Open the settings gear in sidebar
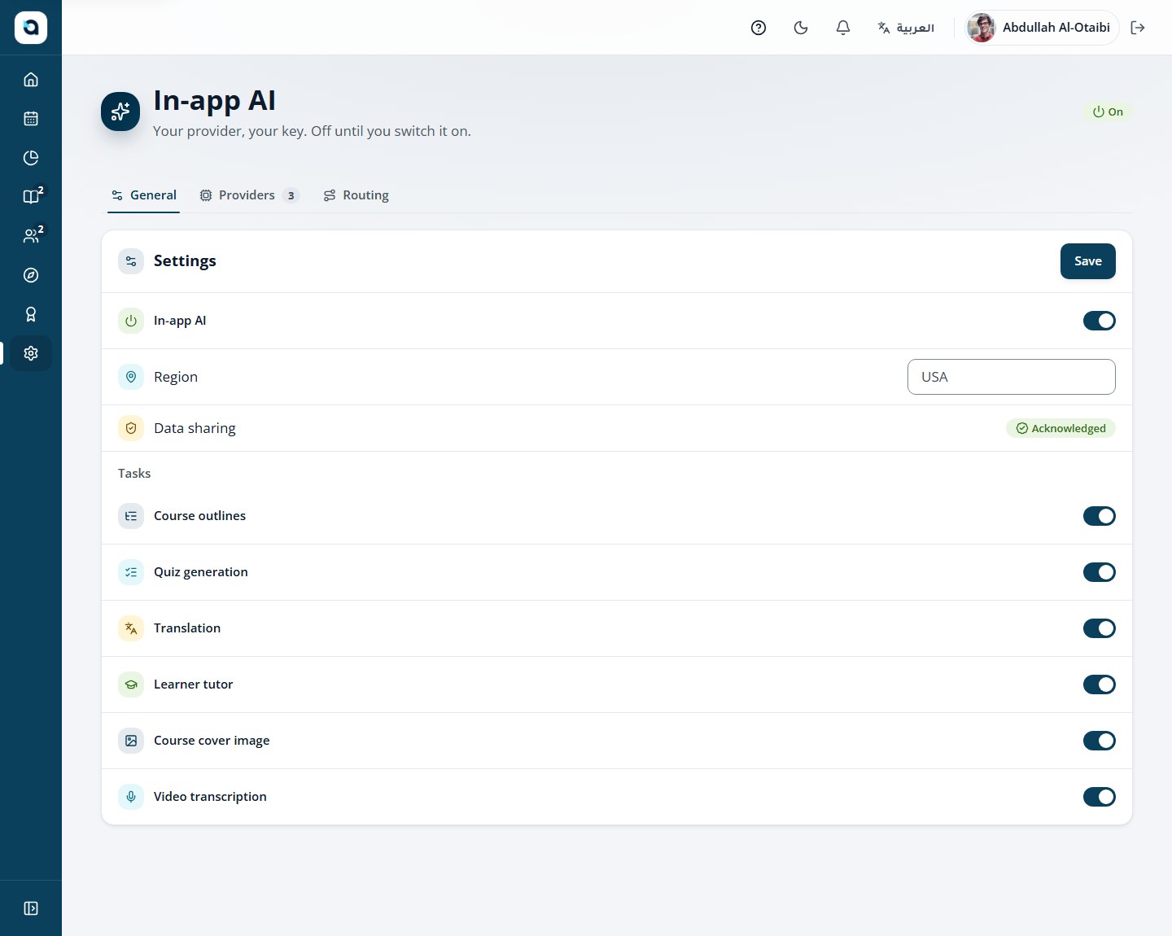 (31, 353)
